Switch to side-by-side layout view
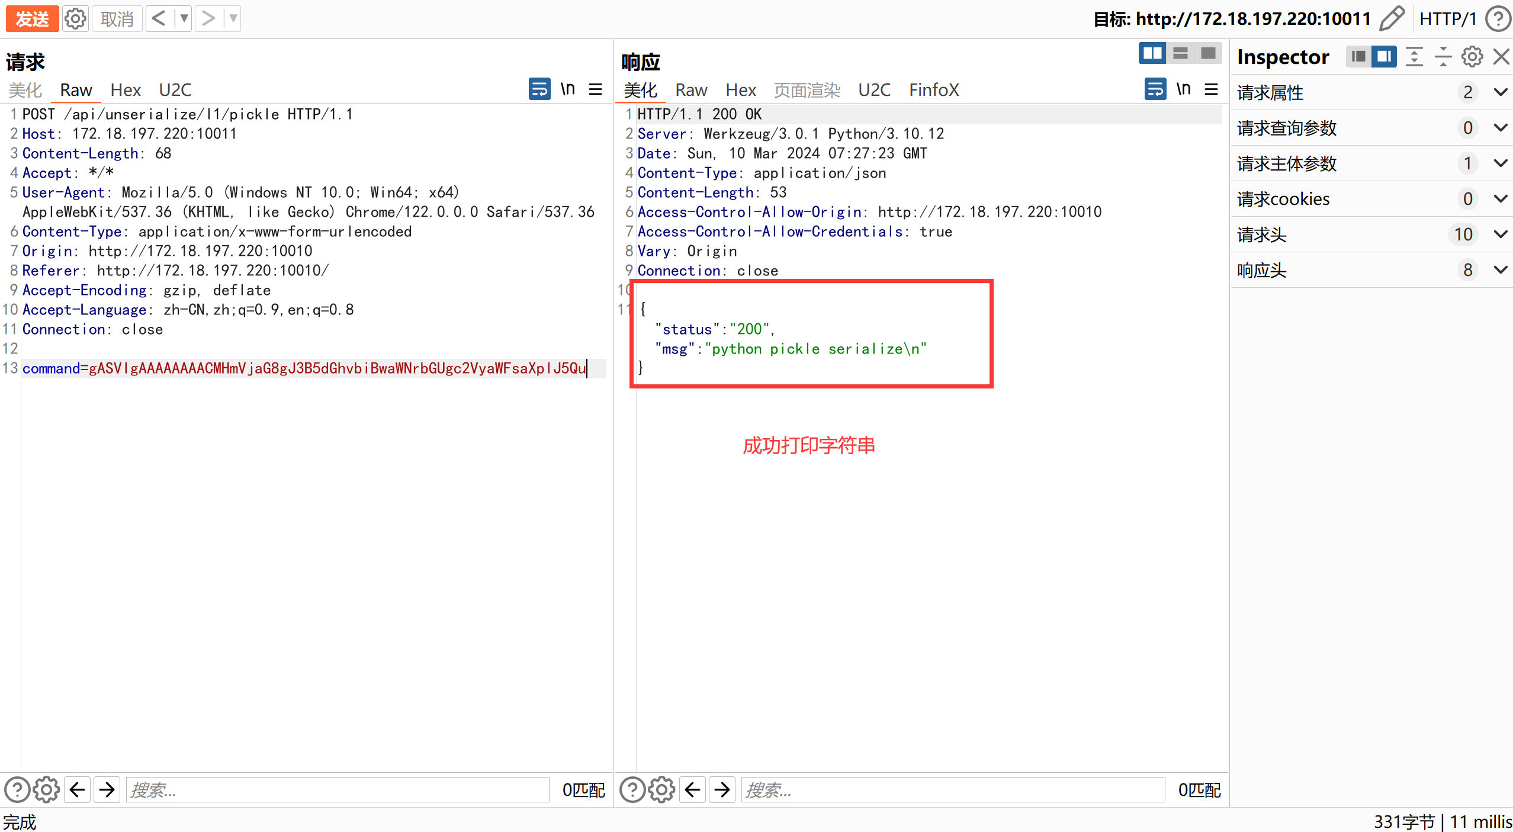 1152,54
